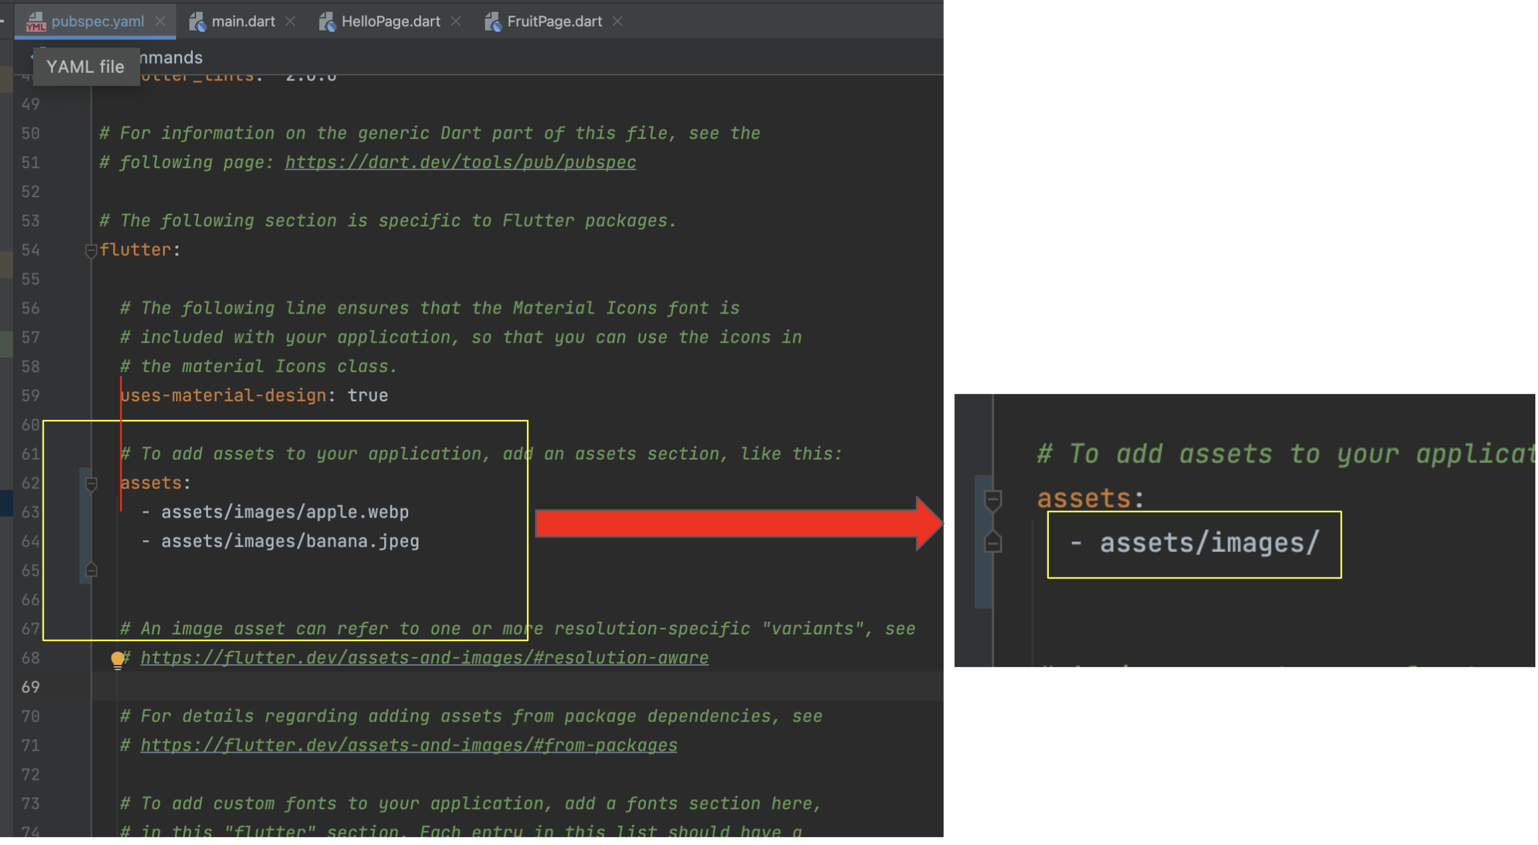
Task: Close the HelloPage.dart tab
Action: click(456, 21)
